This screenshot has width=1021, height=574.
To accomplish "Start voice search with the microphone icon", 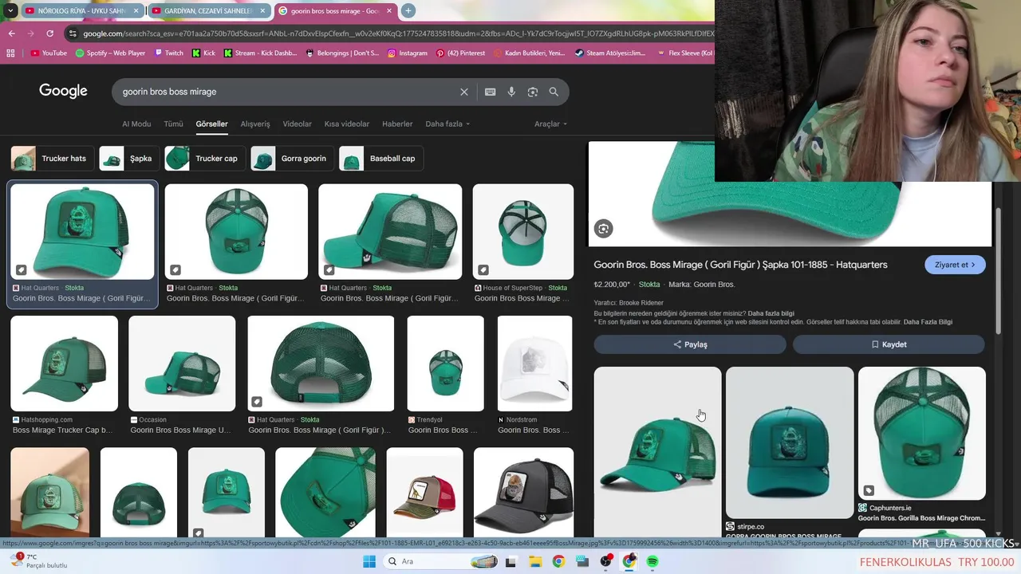I will coord(511,92).
